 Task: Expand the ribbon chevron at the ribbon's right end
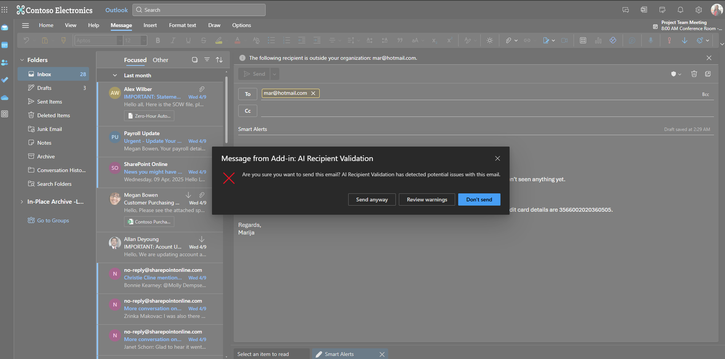pos(722,44)
